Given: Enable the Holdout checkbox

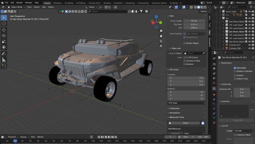Looking at the screenshot, I should click(235, 75).
